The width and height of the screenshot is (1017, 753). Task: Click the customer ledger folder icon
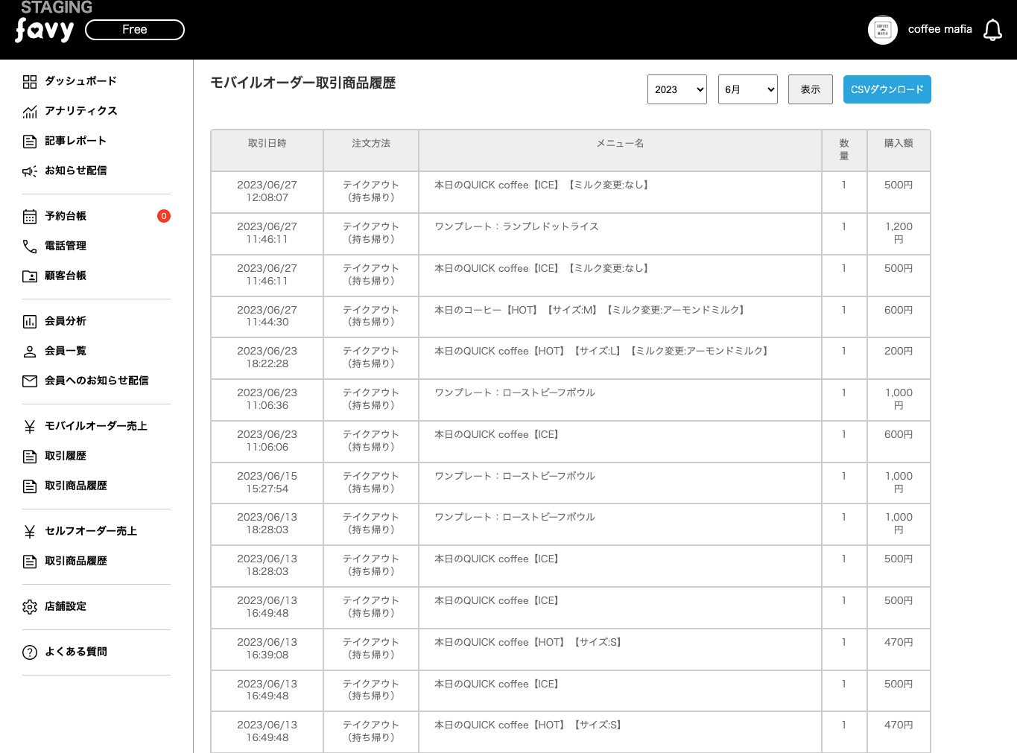(30, 276)
